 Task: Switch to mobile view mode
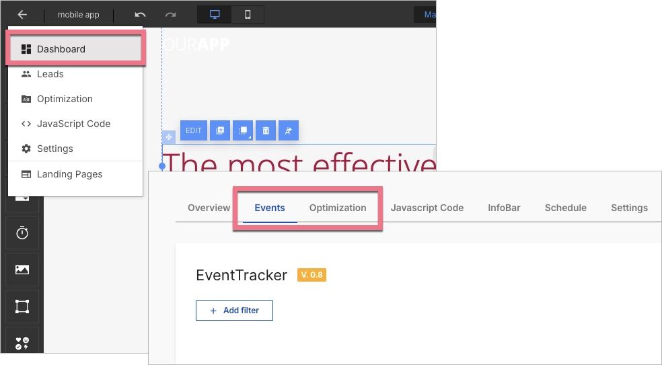tap(247, 14)
